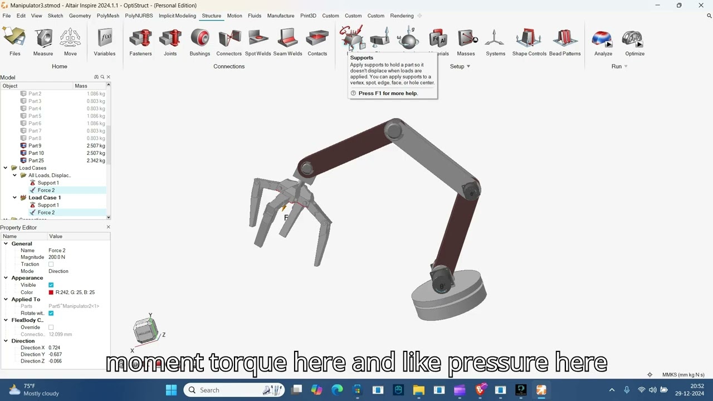Image resolution: width=713 pixels, height=401 pixels.
Task: Open the Seam Welds tool
Action: coord(287,42)
